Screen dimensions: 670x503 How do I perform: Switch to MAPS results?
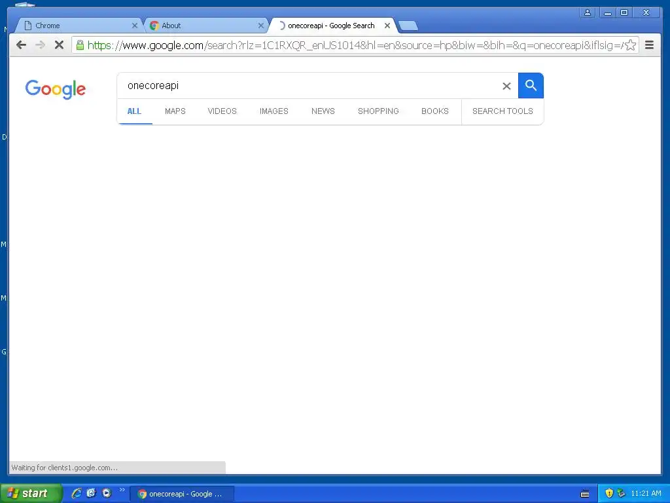click(175, 111)
